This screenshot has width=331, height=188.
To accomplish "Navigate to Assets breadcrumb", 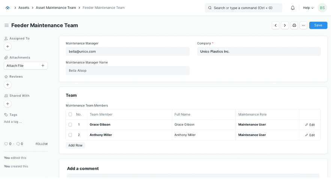I will click(24, 8).
